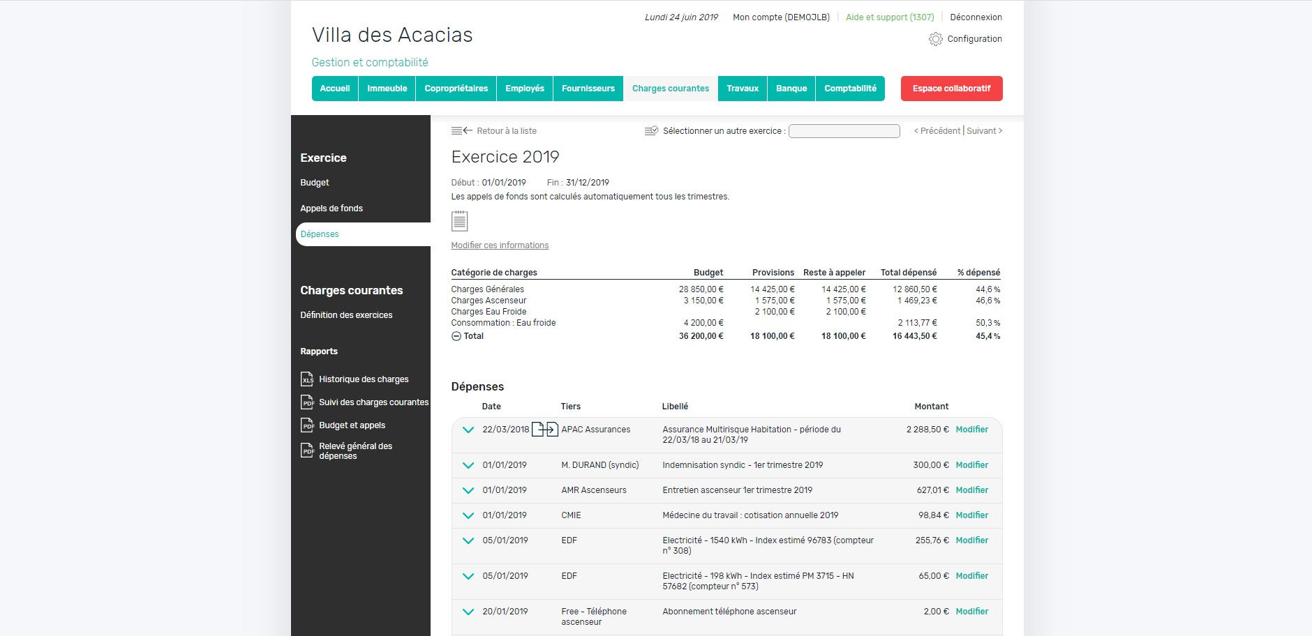Open Aide et support (1307)

pos(890,17)
